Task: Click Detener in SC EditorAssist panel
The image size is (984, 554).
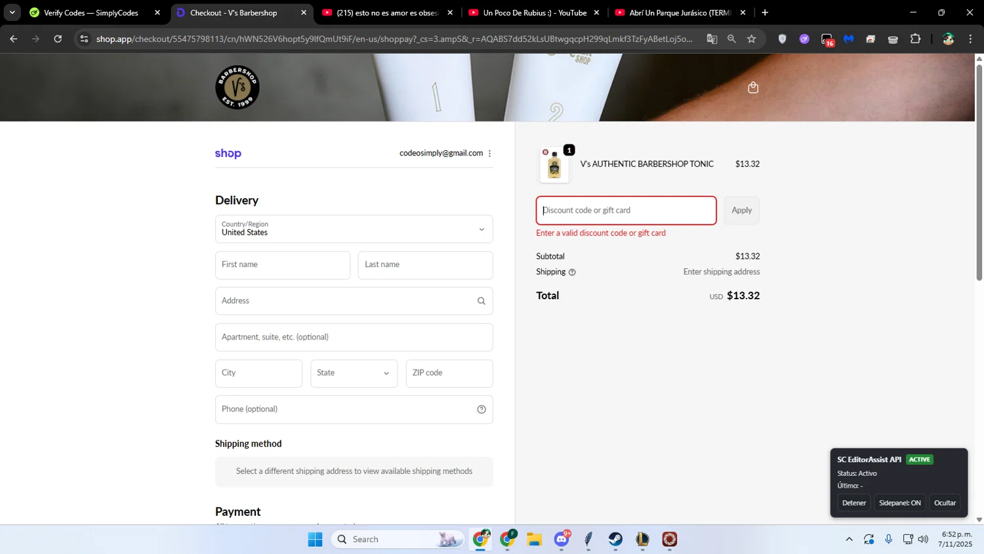Action: [854, 503]
